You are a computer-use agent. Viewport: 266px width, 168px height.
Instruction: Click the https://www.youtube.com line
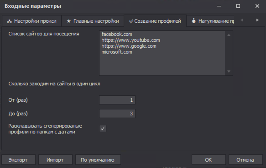pyautogui.click(x=130, y=40)
